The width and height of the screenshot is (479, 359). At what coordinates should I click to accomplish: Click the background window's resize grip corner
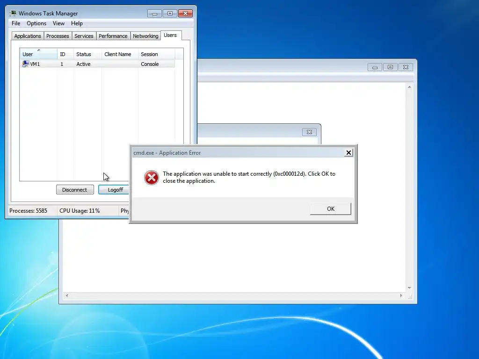[410, 296]
